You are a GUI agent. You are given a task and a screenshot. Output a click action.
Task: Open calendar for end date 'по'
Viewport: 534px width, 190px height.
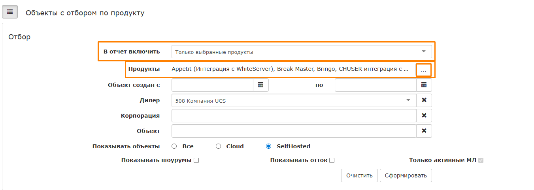[x=424, y=85]
